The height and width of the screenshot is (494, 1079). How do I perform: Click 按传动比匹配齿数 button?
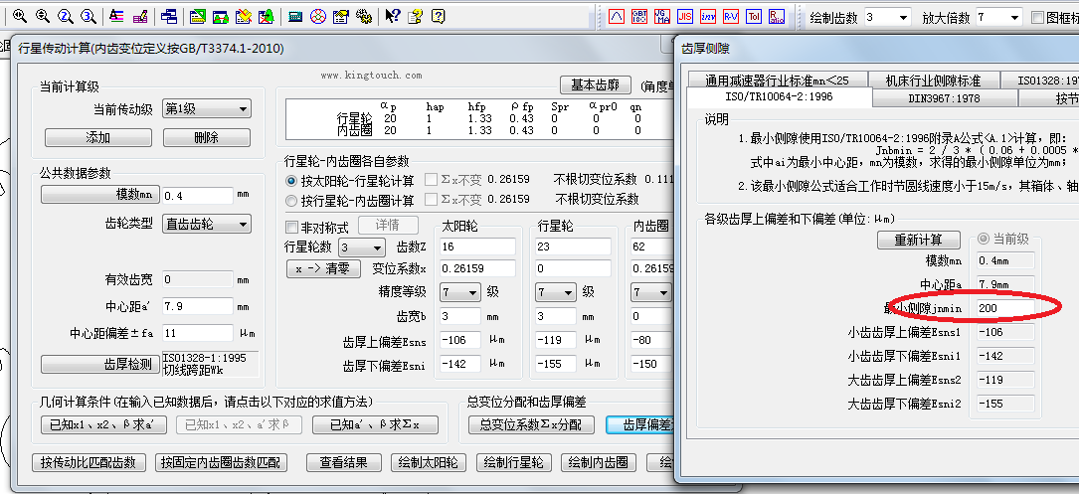[x=90, y=462]
